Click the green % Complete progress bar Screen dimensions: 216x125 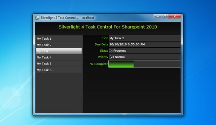click(144, 64)
